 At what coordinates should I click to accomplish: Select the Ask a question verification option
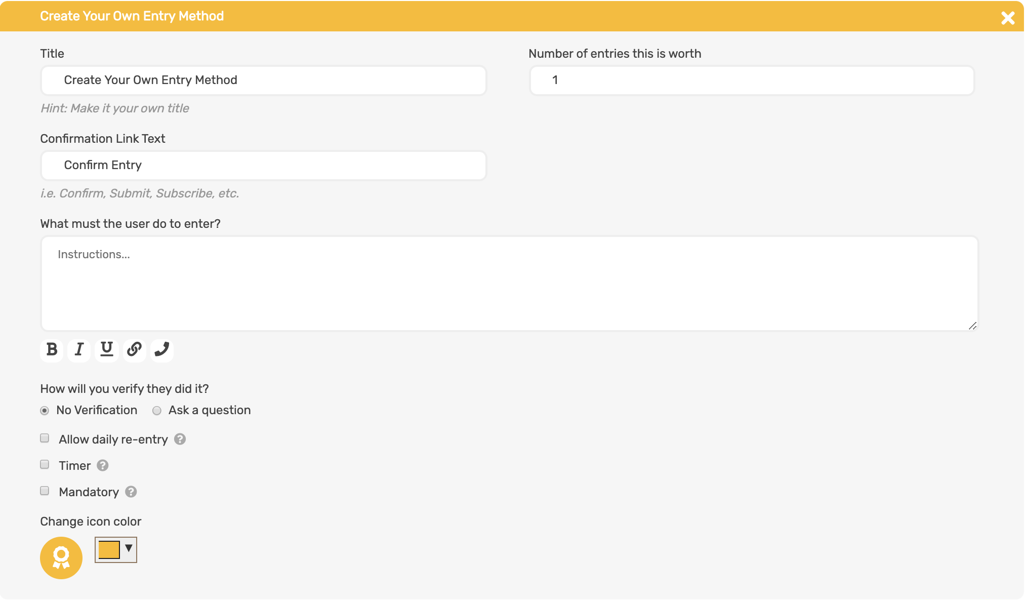(x=156, y=411)
